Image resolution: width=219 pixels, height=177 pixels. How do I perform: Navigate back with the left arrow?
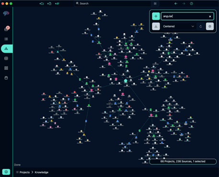point(176,3)
